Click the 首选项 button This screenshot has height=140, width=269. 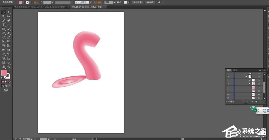[x=150, y=2]
